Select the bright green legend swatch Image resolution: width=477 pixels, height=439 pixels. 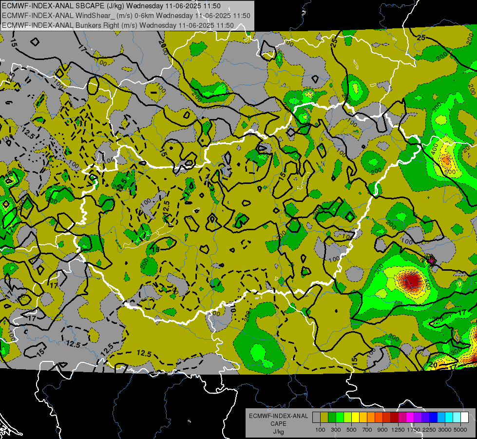click(x=340, y=417)
